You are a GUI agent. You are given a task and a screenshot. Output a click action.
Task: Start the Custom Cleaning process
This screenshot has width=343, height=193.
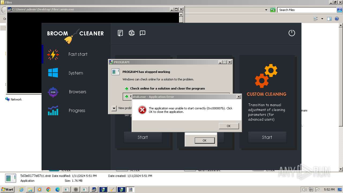tap(267, 137)
